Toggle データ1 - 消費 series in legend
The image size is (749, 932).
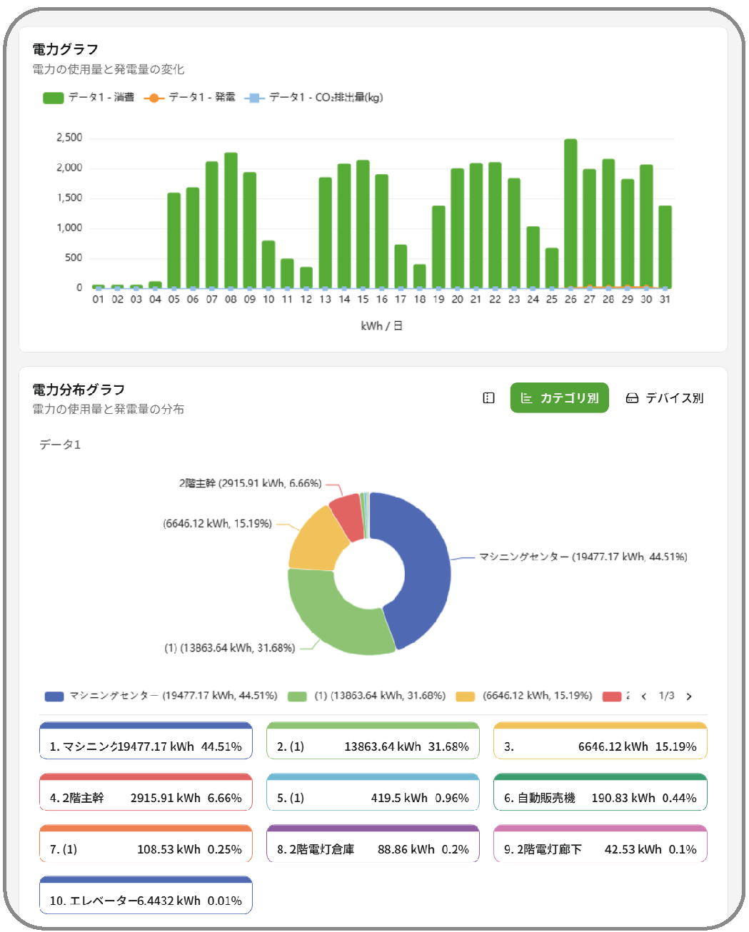tap(89, 98)
